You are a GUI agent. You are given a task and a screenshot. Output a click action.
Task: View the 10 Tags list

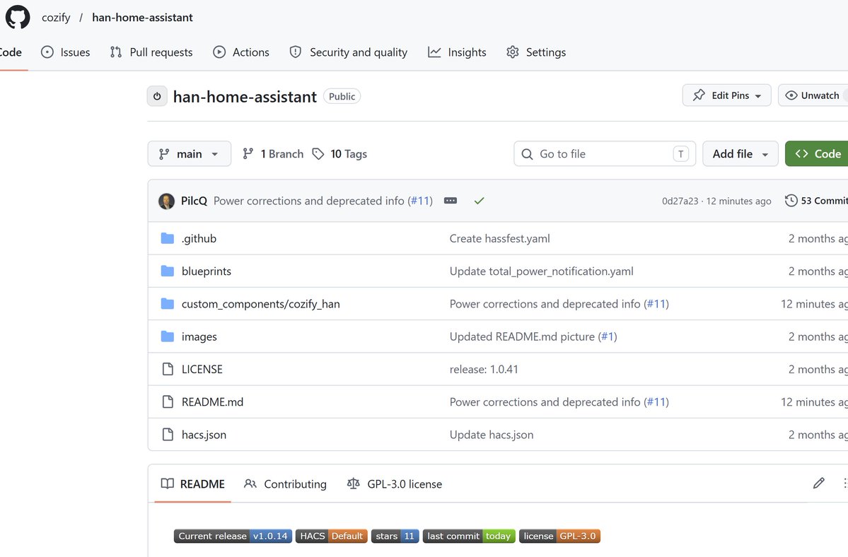click(339, 154)
